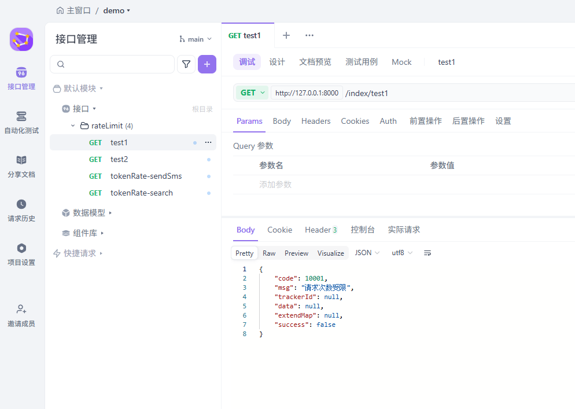Open 接口管理 in the left sidebar
The height and width of the screenshot is (409, 575).
pos(21,79)
